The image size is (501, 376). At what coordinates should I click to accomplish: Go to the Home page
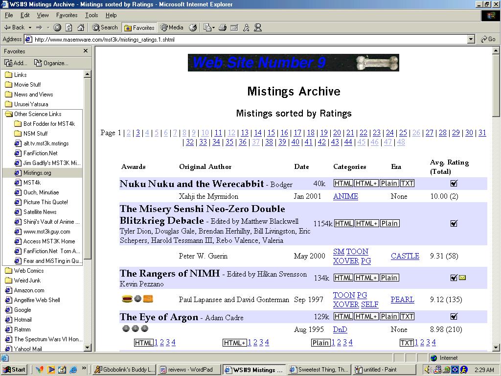81,27
